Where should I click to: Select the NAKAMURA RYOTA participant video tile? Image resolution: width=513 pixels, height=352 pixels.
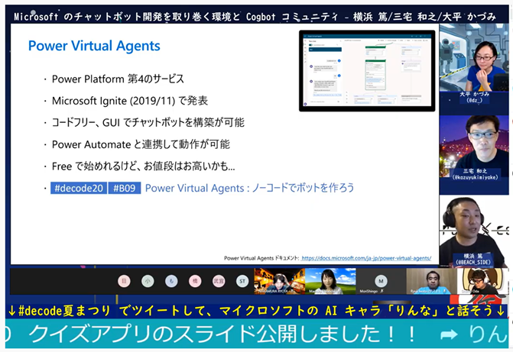279,282
